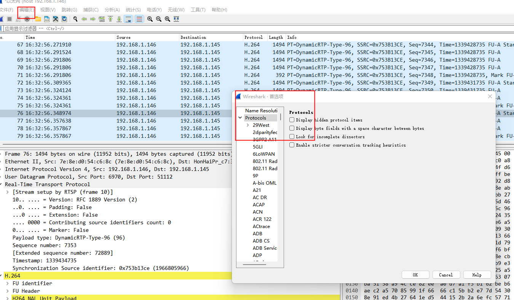Viewport: 514px width, 300px height.
Task: Click the display filter input field
Action: 152,28
